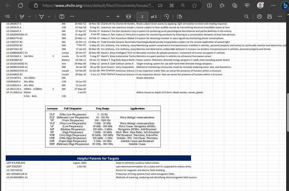The image size is (289, 191).
Task: Click the Acronym column header
Action: pyautogui.click(x=52, y=109)
